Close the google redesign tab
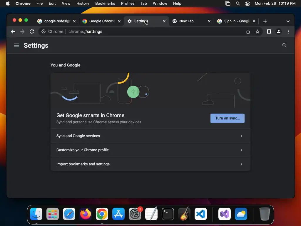Image resolution: width=301 pixels, height=226 pixels. [x=74, y=21]
